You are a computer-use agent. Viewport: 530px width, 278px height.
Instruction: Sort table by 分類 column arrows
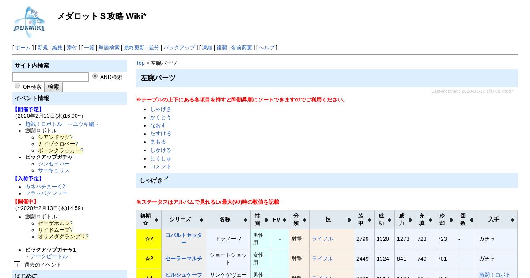305,220
